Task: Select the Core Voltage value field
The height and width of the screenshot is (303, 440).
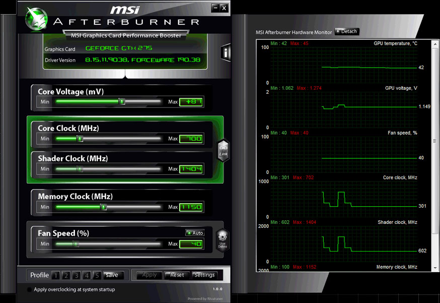Action: pyautogui.click(x=191, y=102)
